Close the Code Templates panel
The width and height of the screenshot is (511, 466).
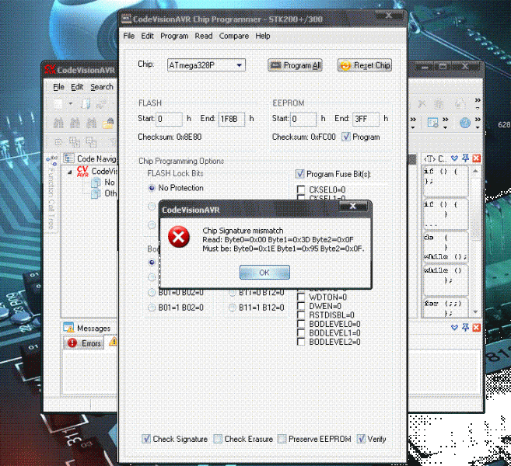[477, 158]
